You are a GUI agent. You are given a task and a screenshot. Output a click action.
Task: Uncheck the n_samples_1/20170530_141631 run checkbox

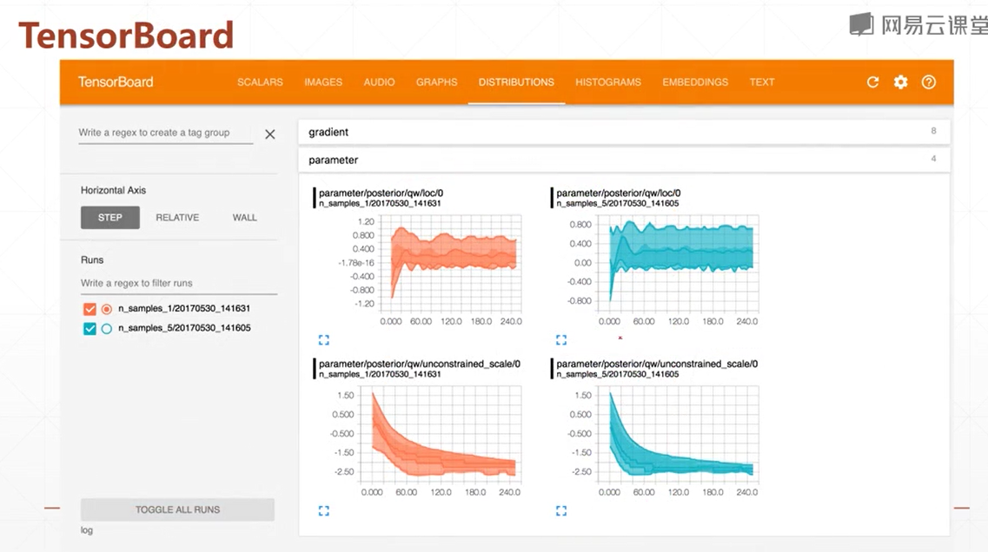tap(90, 309)
